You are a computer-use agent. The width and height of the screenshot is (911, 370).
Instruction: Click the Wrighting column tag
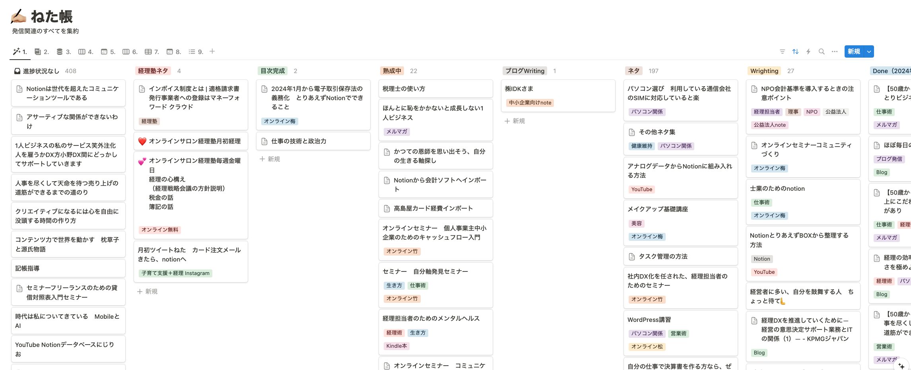coord(764,71)
